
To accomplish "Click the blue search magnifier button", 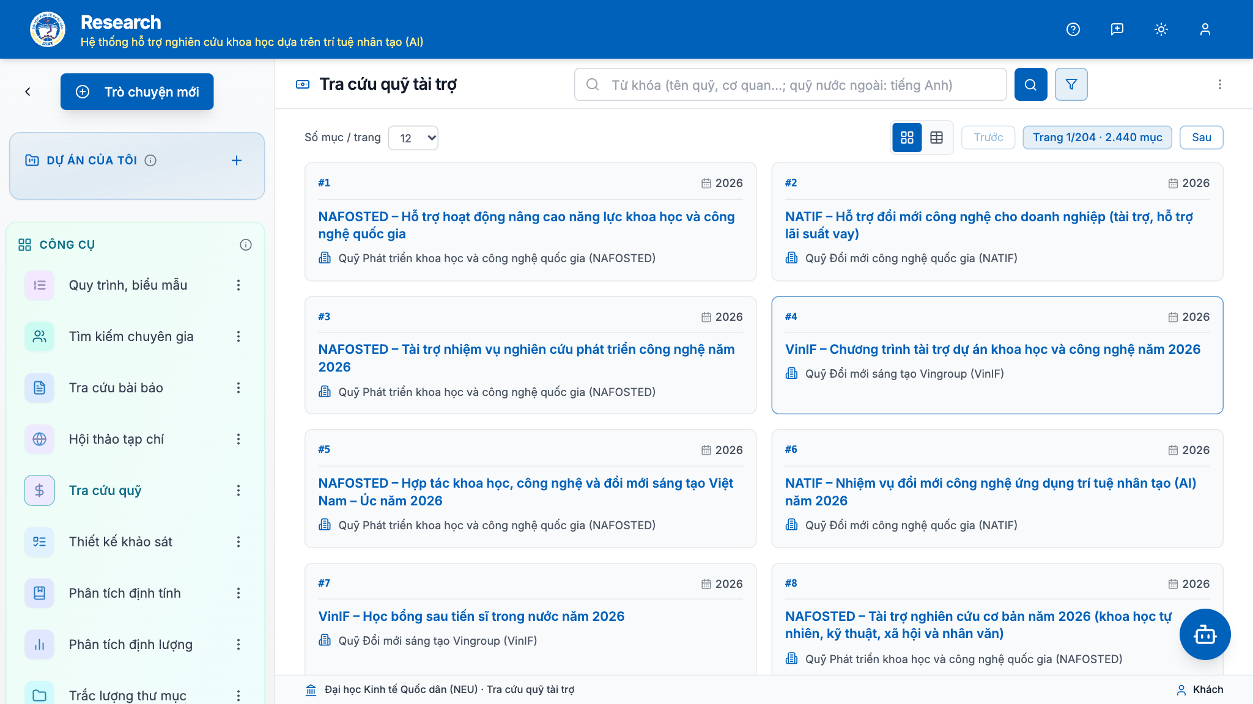I will click(x=1030, y=84).
